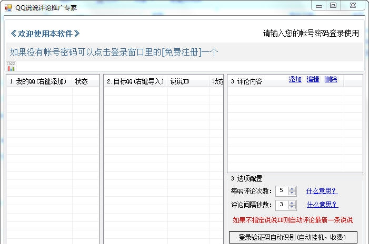The height and width of the screenshot is (244, 369).
Task: Click the CNZZ statistics icon
Action: point(11,67)
